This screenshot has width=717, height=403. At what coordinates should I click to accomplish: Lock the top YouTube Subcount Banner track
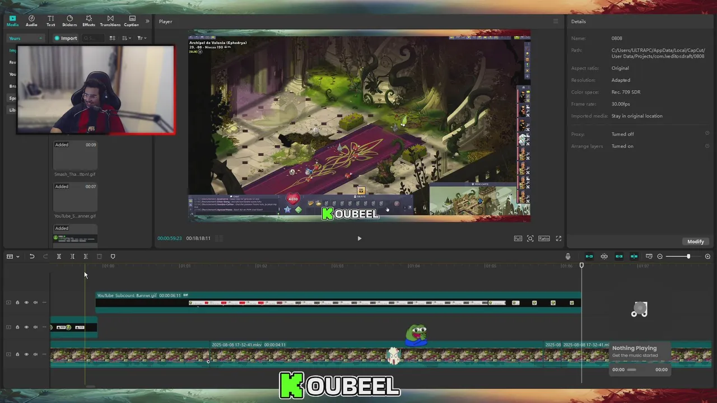pyautogui.click(x=17, y=302)
